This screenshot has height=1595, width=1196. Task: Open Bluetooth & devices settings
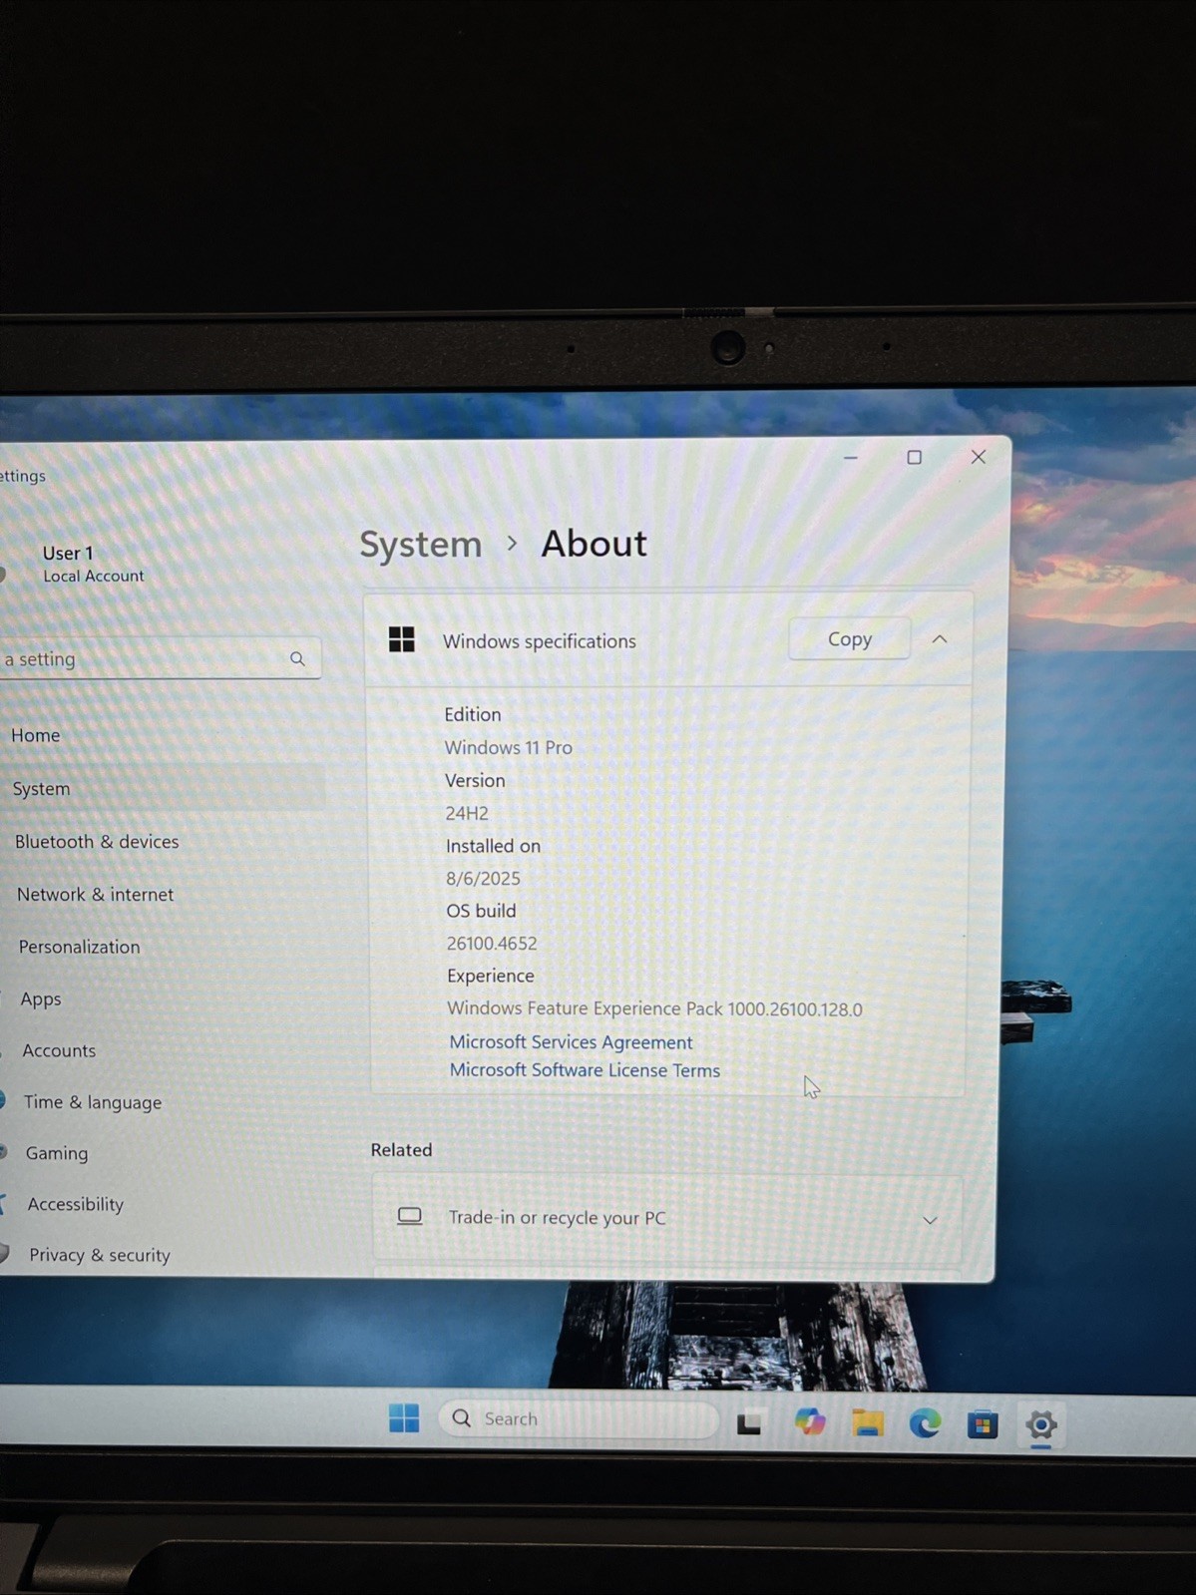pos(97,841)
